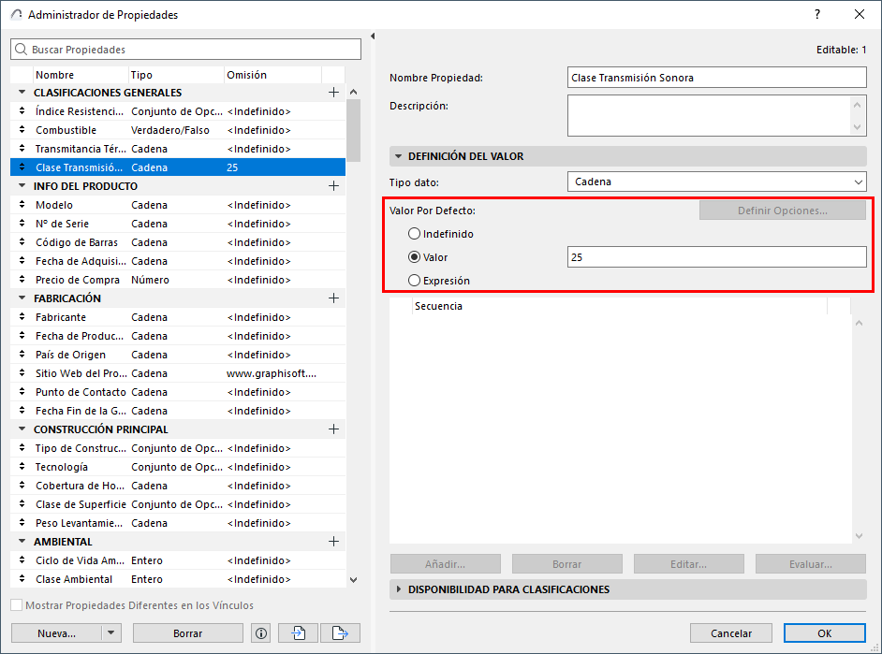Screen dimensions: 882x654
Task: Click the search magnifier icon
Action: [x=21, y=50]
